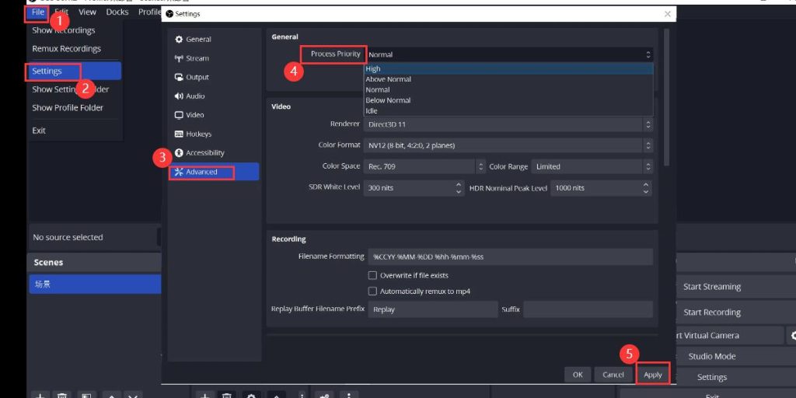The height and width of the screenshot is (398, 796).
Task: Click the Start Streaming button
Action: [x=711, y=287]
